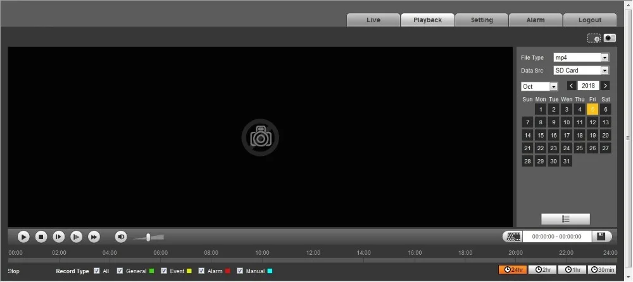The height and width of the screenshot is (282, 633).
Task: Click the 18:00 timeline marker
Action: [x=465, y=252]
